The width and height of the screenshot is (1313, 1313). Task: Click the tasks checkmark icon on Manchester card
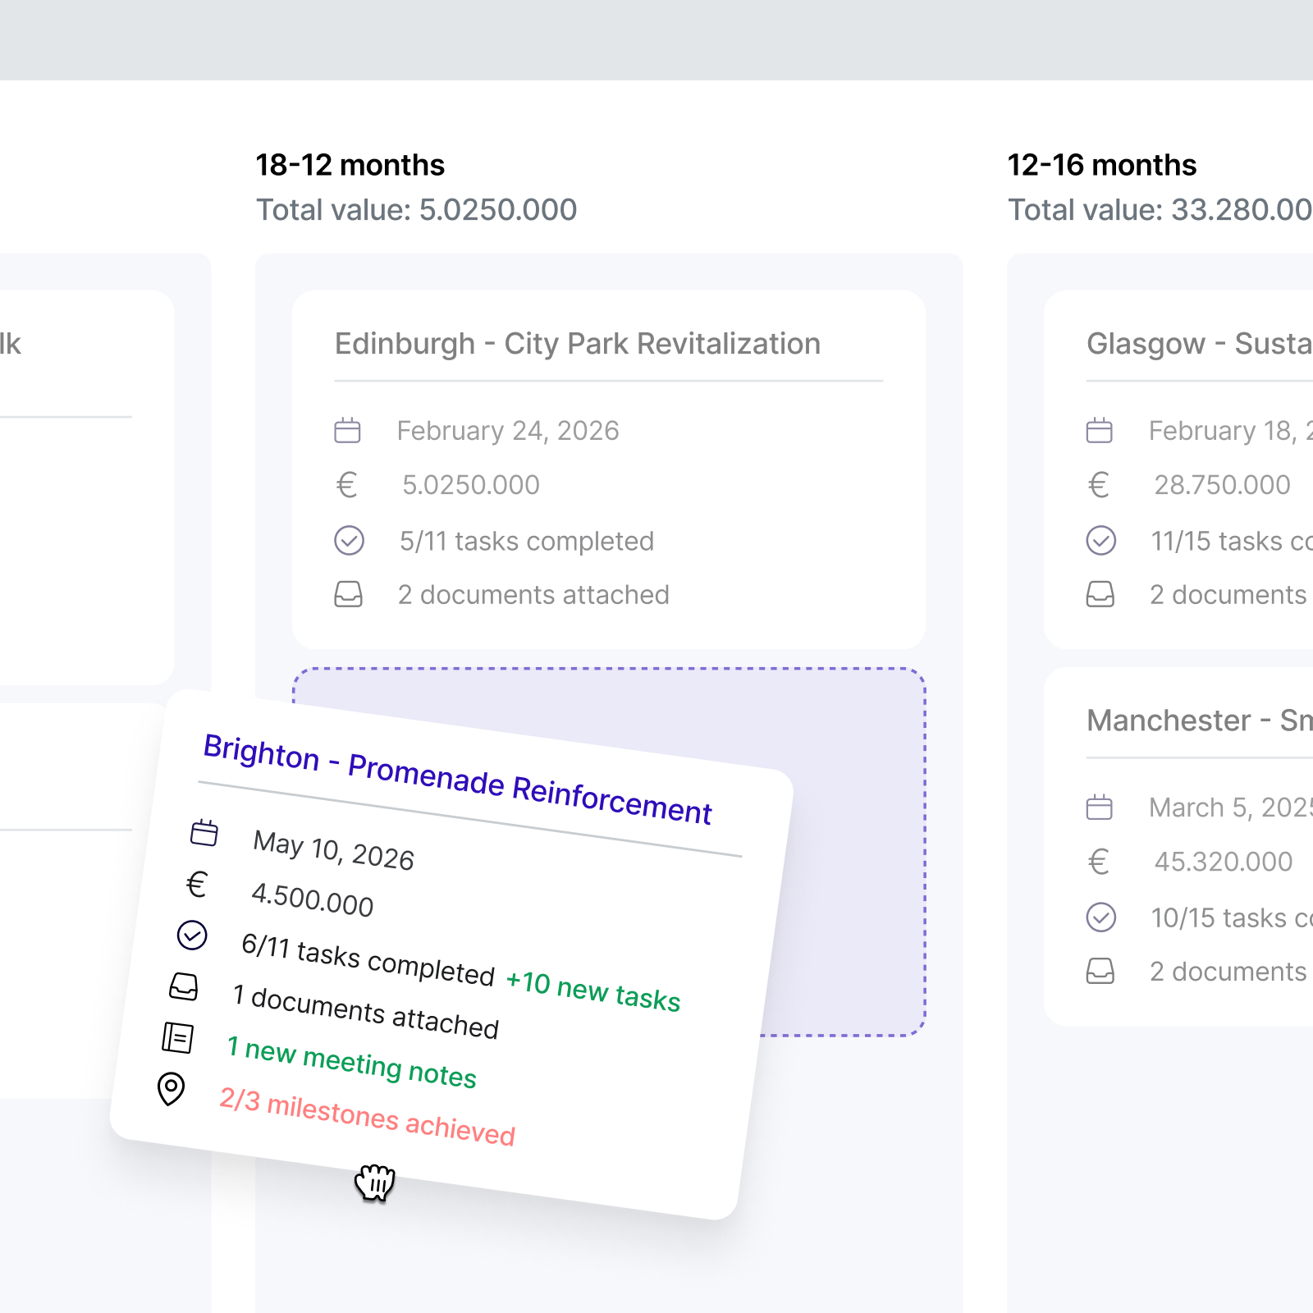tap(1101, 917)
